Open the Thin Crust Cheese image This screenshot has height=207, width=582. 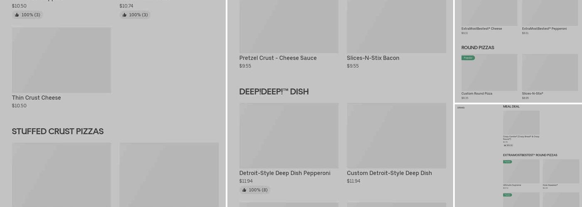[62, 60]
